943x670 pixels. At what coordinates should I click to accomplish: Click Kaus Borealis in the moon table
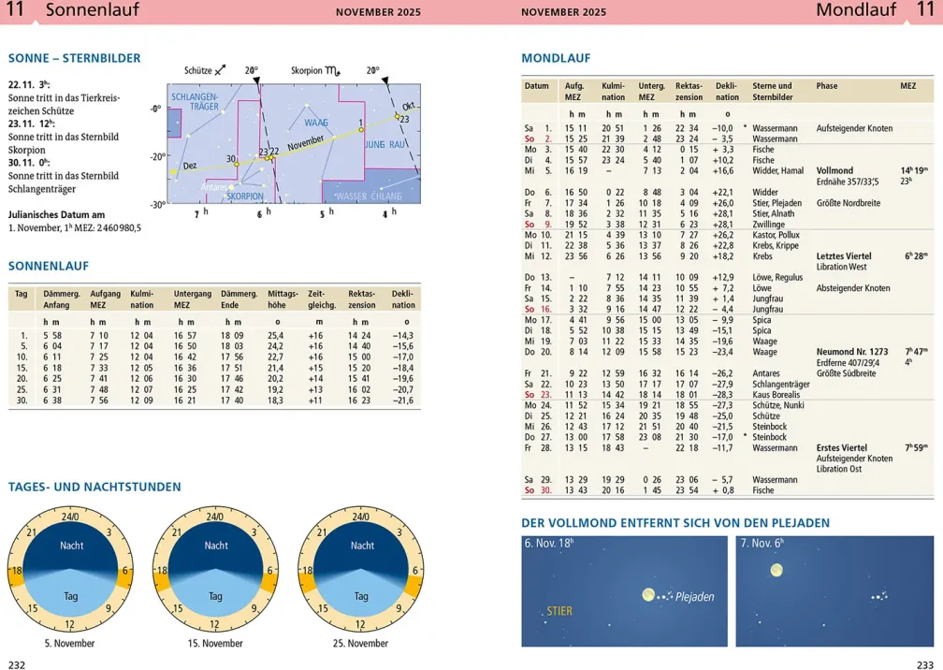click(776, 395)
